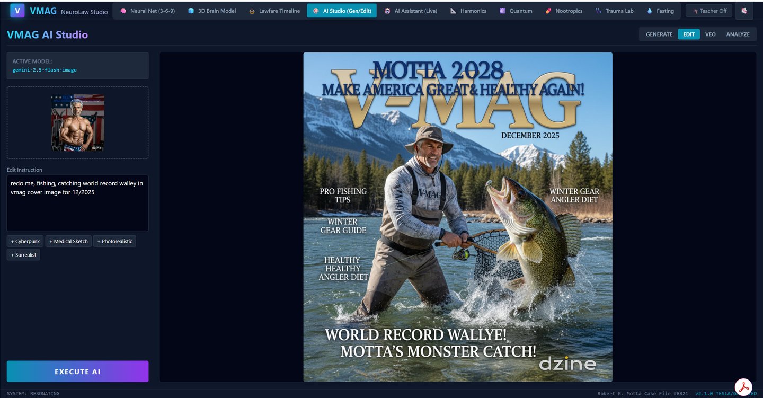Open the AI Assistant (Live) tab
Viewport: 763px width, 398px height.
click(411, 11)
